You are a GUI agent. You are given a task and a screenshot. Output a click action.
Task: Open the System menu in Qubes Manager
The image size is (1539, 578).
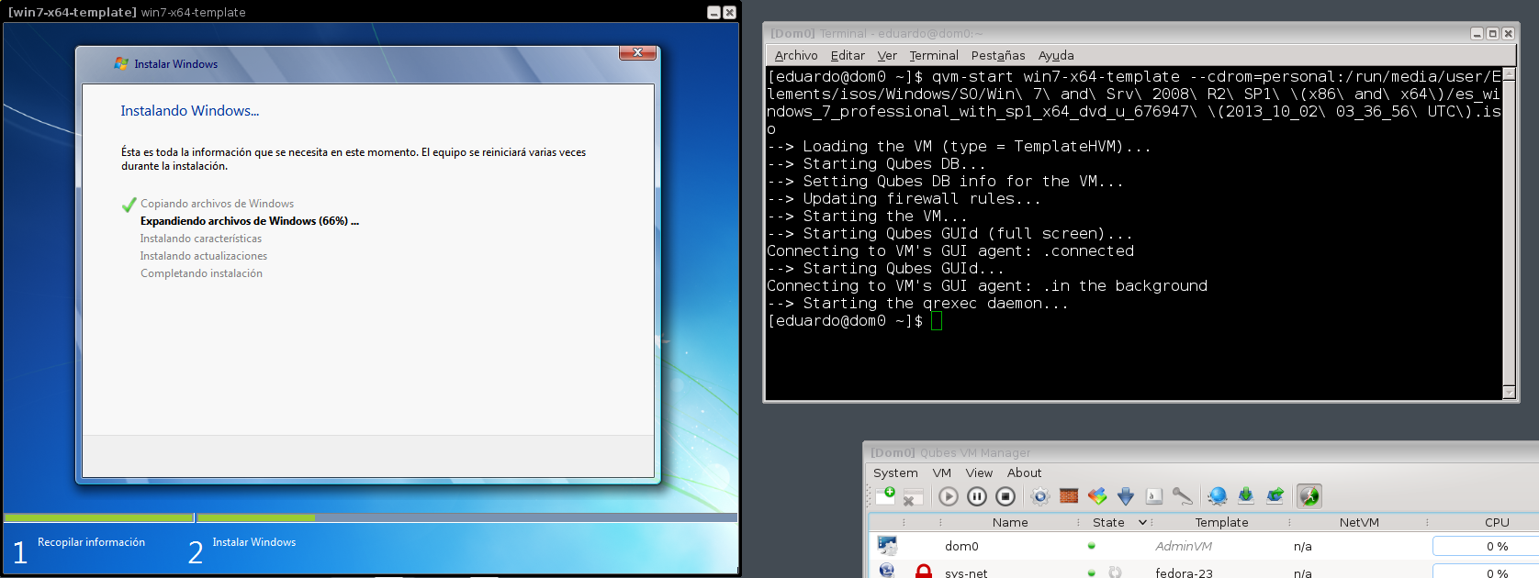pos(895,472)
